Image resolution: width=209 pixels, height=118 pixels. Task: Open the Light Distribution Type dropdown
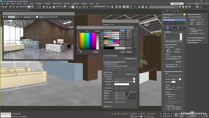pyautogui.click(x=173, y=67)
